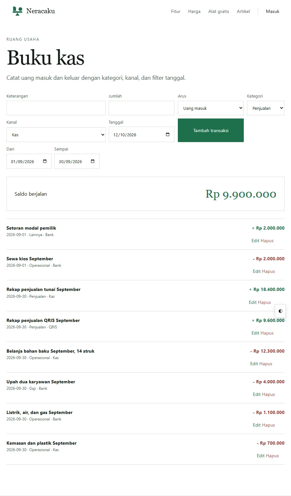Click the amount - Rp 4.000.000

[x=269, y=382]
